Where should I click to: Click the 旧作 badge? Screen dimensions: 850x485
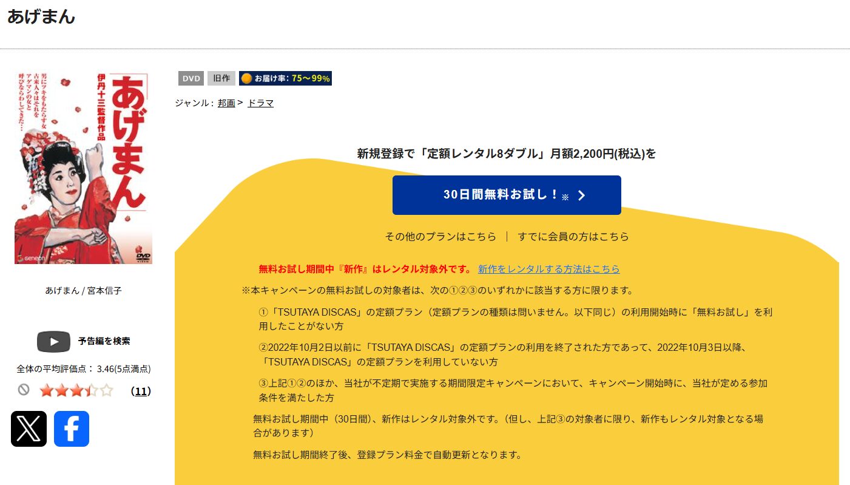[221, 78]
